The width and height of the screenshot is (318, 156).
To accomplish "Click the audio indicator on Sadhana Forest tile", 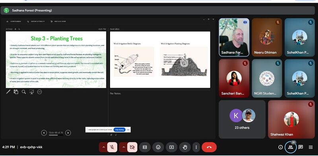I will tap(245, 22).
